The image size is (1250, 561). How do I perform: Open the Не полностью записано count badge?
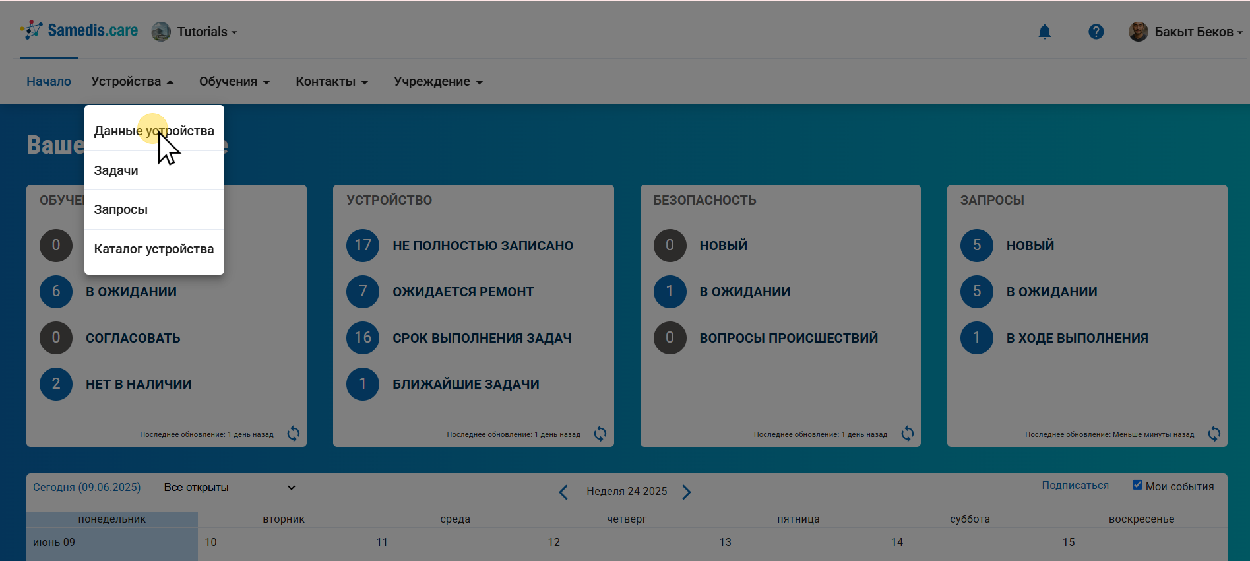point(363,246)
